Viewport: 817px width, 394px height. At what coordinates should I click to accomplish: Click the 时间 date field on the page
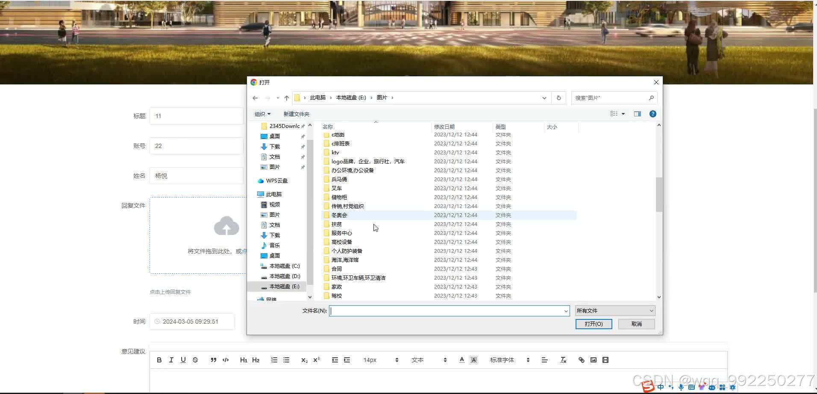click(x=192, y=322)
